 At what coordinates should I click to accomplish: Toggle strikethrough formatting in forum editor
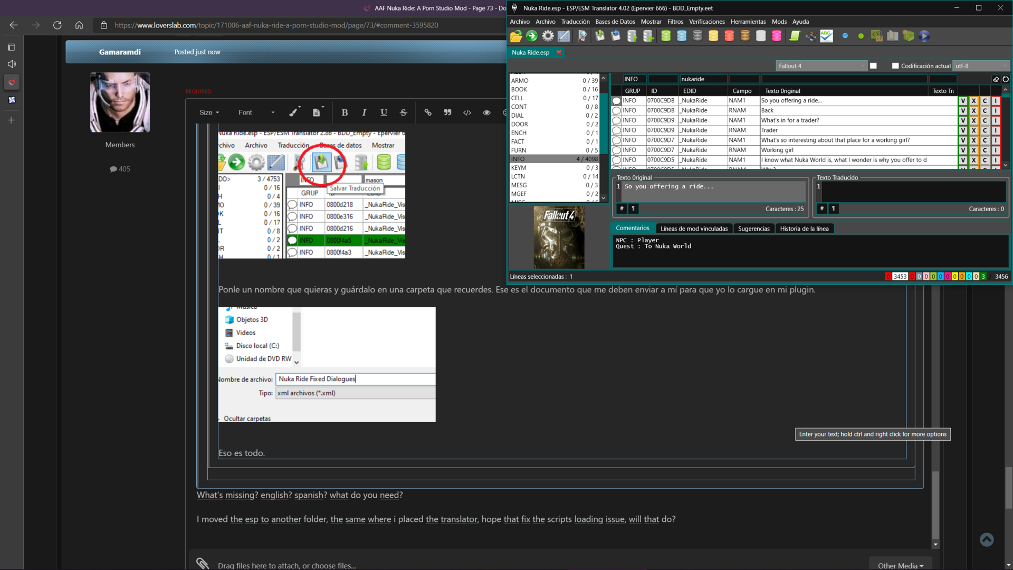click(x=403, y=112)
